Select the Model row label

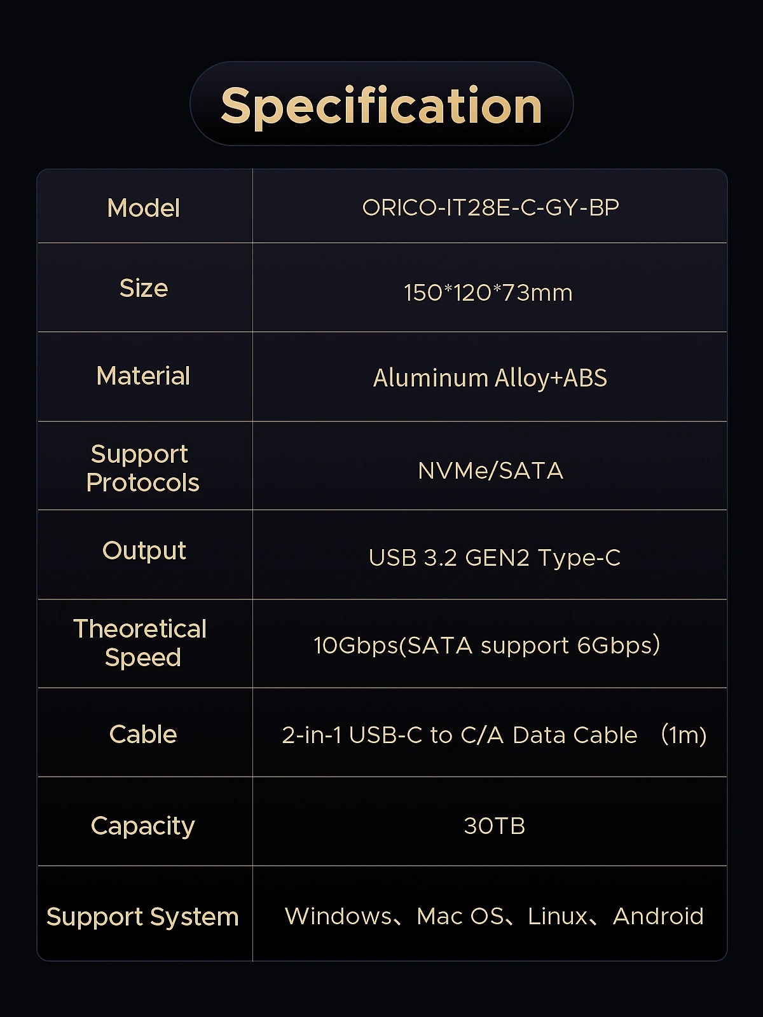click(144, 208)
